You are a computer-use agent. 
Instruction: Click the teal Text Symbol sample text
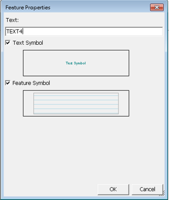click(76, 63)
